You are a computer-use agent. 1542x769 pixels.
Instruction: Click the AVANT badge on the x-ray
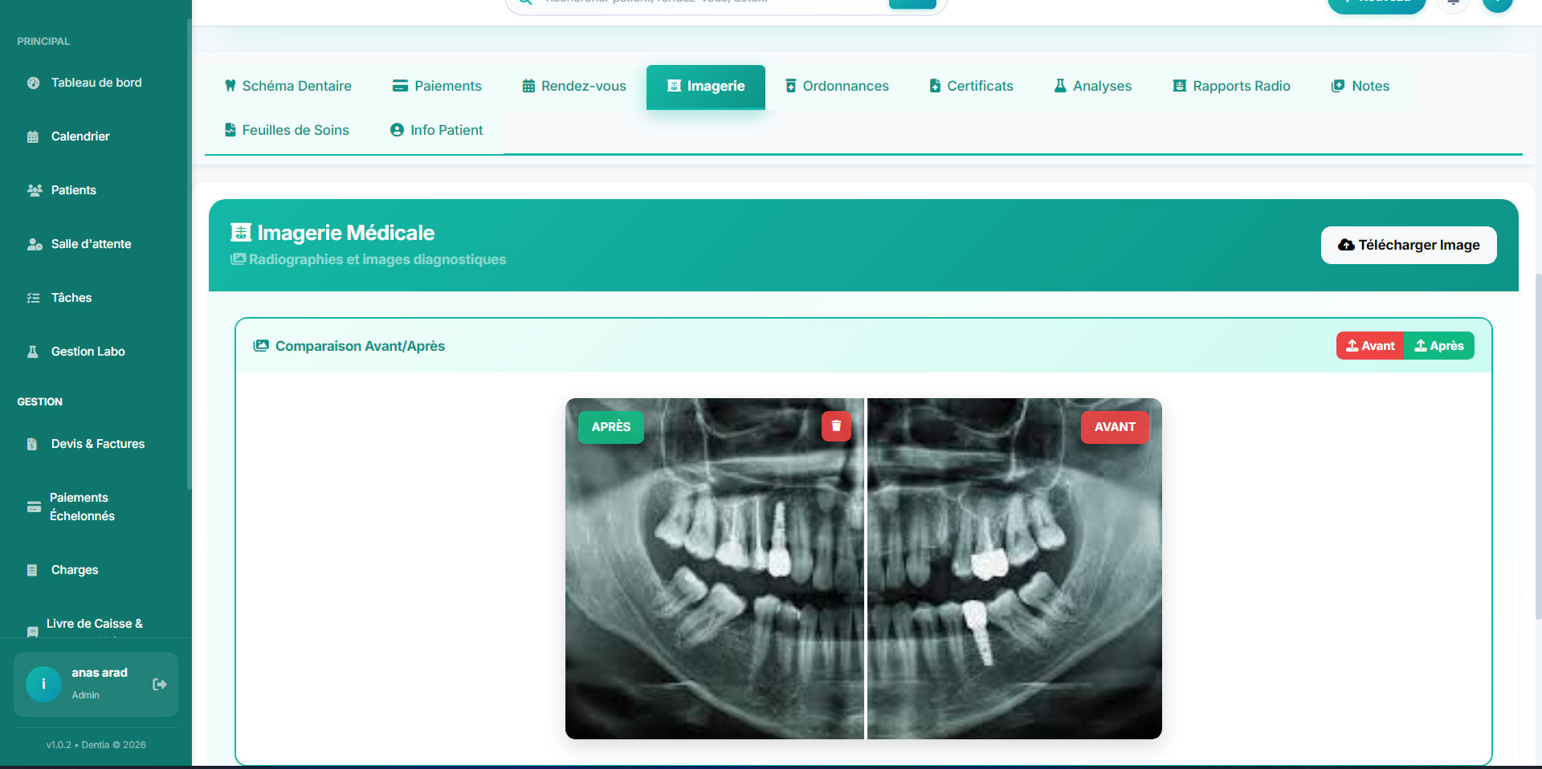coord(1115,427)
